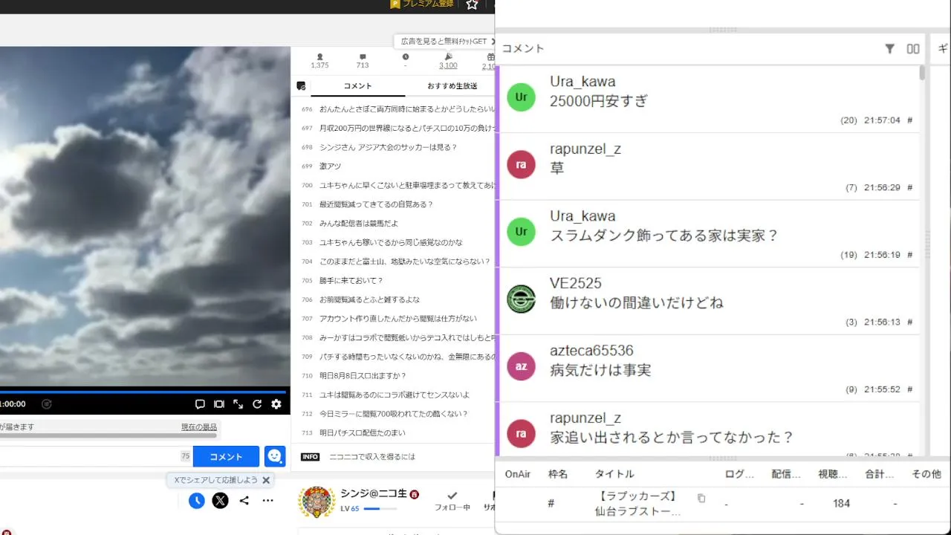951x535 pixels.
Task: Click Ura_kawa avatar on 25000円安すぎ comment
Action: click(x=521, y=97)
